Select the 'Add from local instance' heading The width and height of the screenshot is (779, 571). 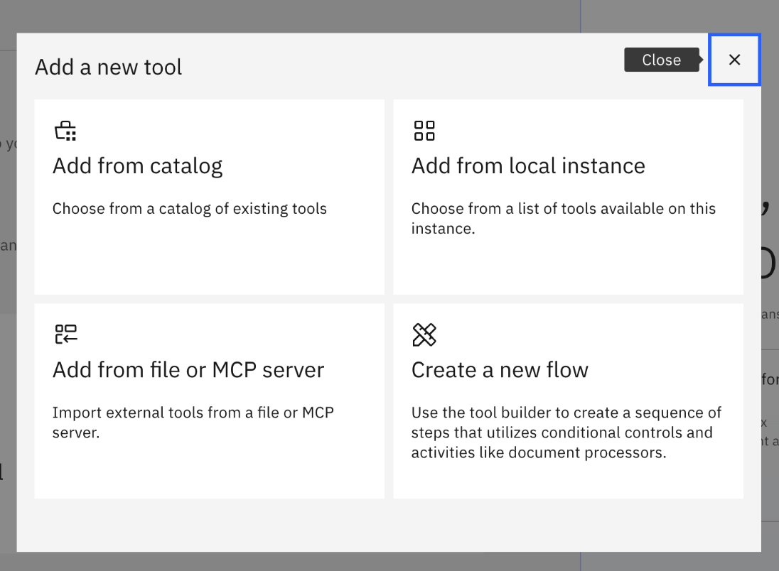pos(528,165)
